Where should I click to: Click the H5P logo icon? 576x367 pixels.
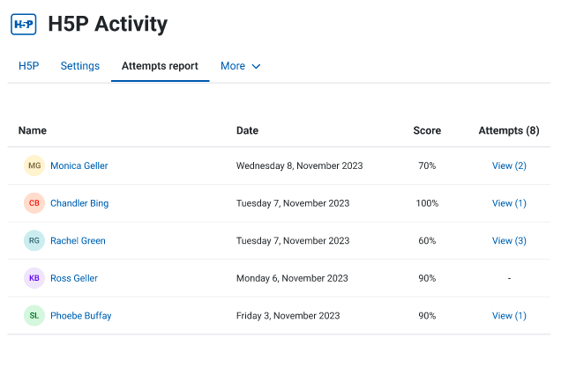tap(24, 24)
